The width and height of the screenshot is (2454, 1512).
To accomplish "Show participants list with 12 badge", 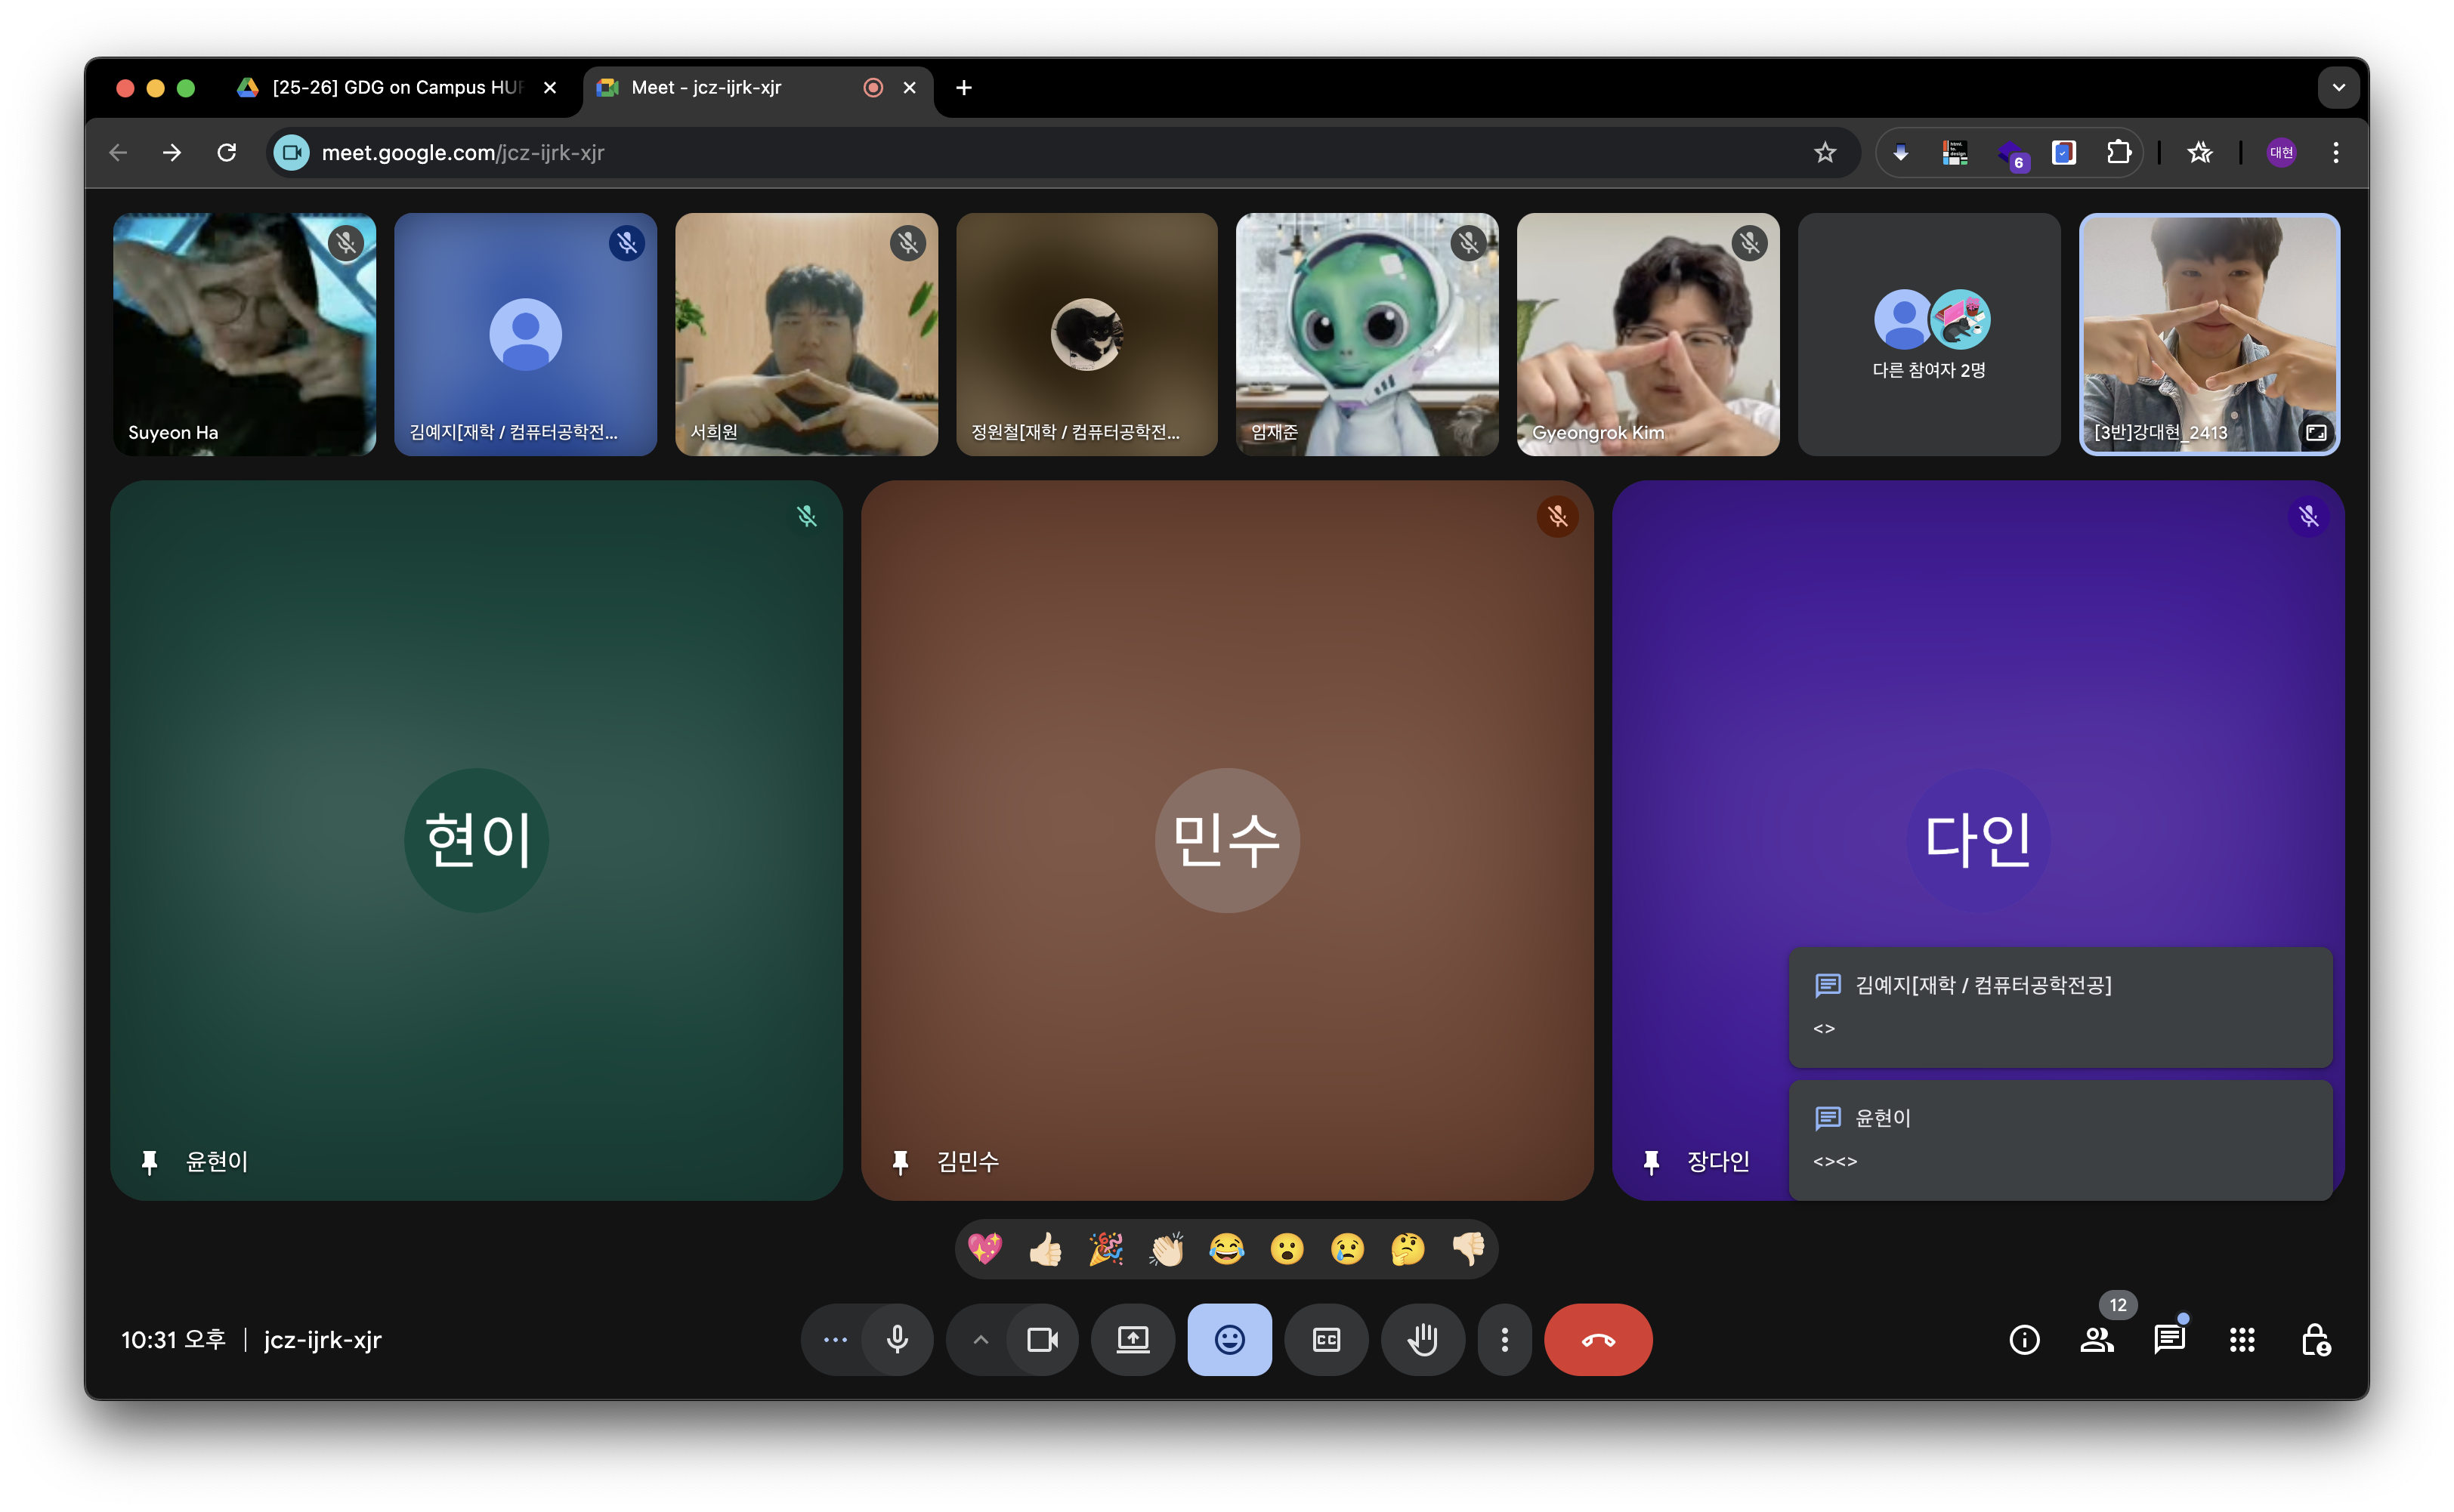I will (2097, 1340).
